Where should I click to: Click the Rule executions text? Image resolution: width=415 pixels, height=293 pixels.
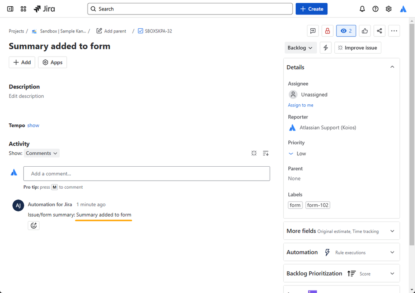[x=351, y=253]
